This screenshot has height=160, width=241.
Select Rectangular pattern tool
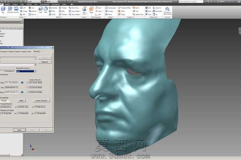[111, 8]
